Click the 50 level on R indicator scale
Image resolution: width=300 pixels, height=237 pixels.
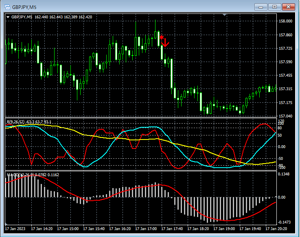[280, 135]
